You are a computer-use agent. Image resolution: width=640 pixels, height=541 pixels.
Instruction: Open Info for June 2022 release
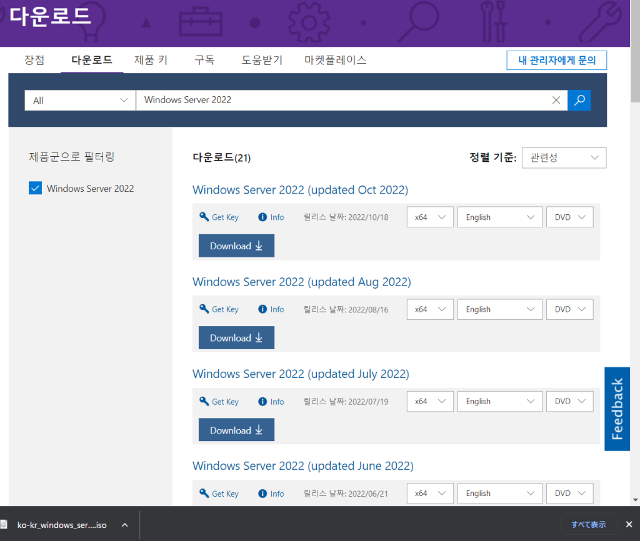tap(271, 494)
